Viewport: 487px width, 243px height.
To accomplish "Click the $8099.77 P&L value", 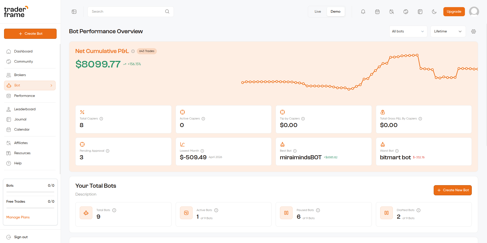I will (98, 64).
